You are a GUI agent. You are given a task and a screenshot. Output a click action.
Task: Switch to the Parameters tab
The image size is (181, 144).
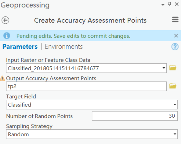[x=20, y=47]
